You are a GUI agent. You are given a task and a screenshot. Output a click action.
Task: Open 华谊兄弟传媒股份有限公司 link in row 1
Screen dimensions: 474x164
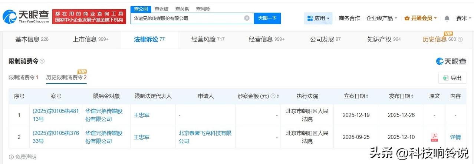104,115
